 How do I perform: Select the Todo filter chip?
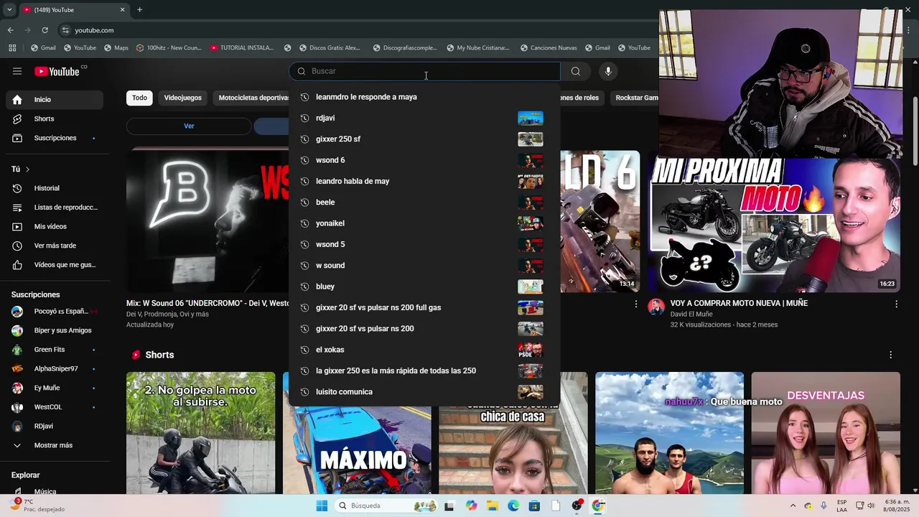point(139,98)
